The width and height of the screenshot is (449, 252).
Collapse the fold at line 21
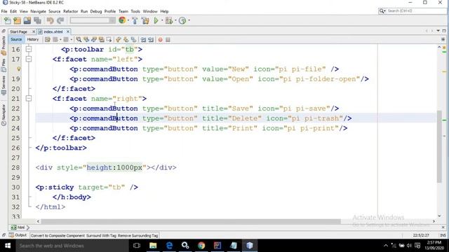tap(29, 99)
